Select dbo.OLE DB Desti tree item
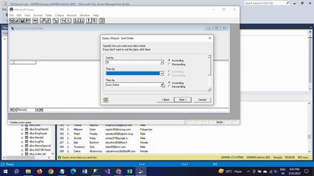The width and height of the screenshot is (314, 176). (x=40, y=150)
